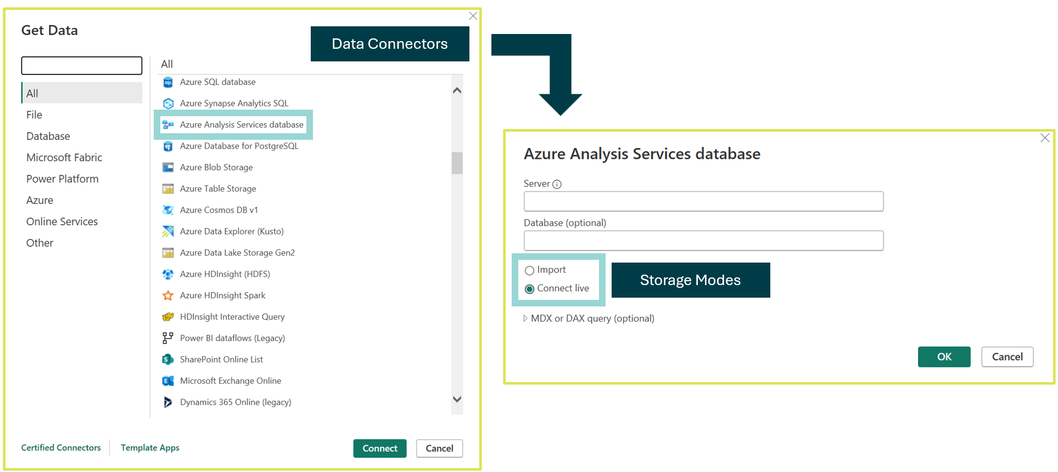Select the Other category
Screen dimensions: 1058x472
click(82, 243)
